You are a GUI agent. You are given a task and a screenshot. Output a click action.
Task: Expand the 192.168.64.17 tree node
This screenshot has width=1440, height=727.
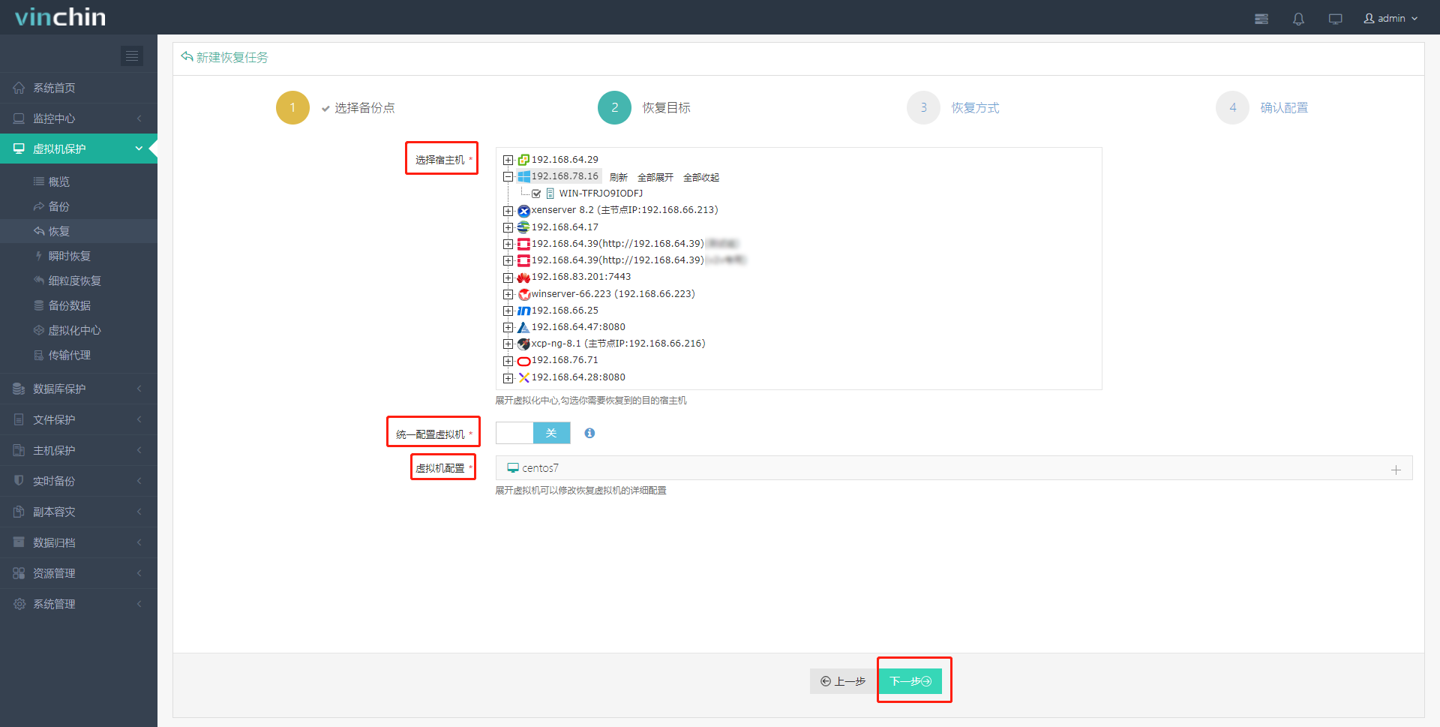click(x=508, y=227)
